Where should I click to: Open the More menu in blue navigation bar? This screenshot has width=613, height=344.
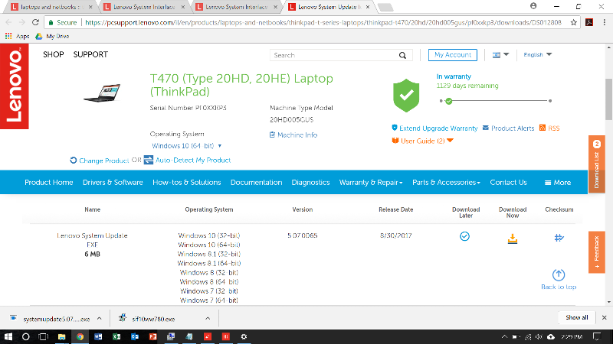(558, 183)
